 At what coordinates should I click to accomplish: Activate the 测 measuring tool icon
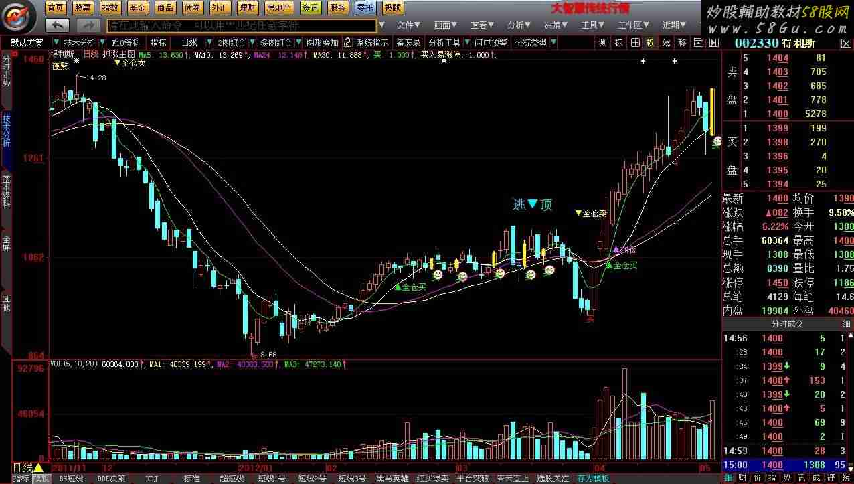tap(602, 42)
